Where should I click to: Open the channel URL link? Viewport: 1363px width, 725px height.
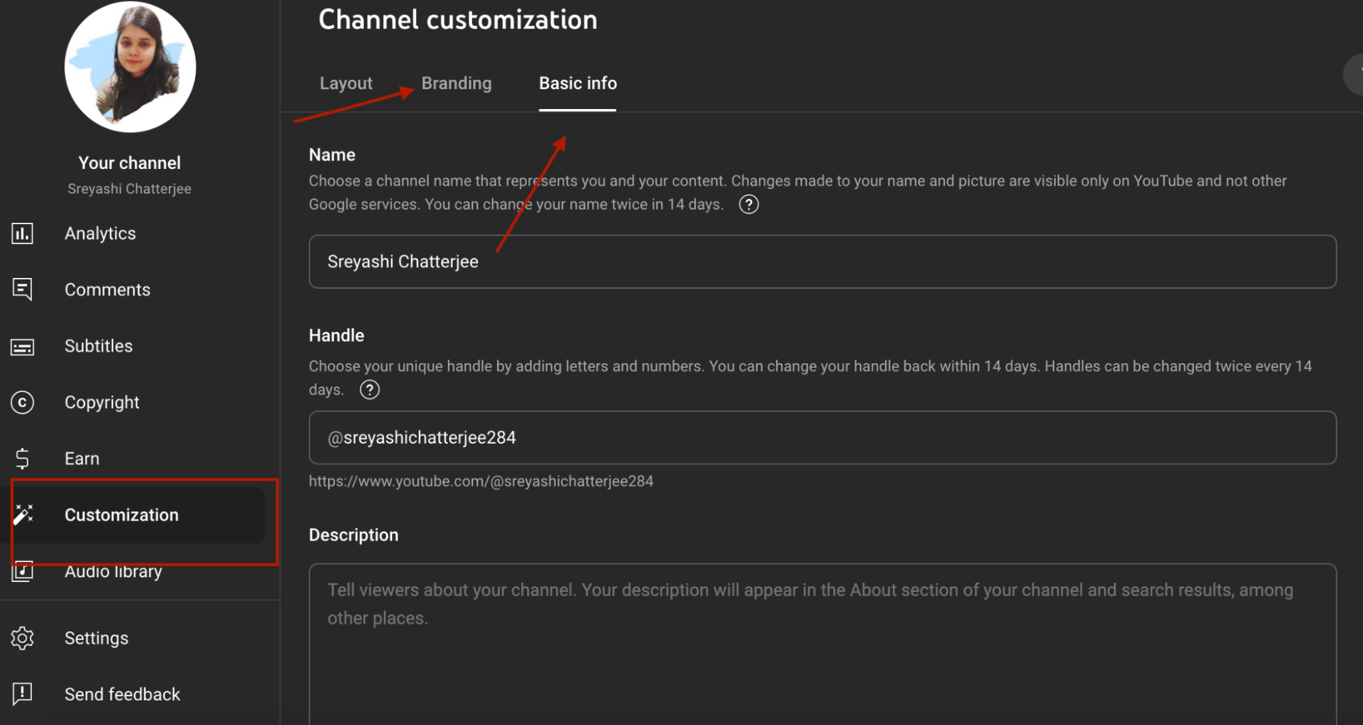point(481,480)
